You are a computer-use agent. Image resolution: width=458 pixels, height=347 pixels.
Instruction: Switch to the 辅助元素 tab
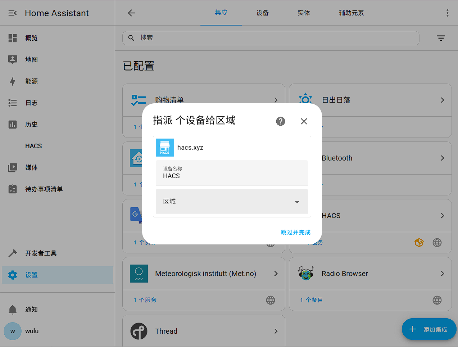[351, 13]
